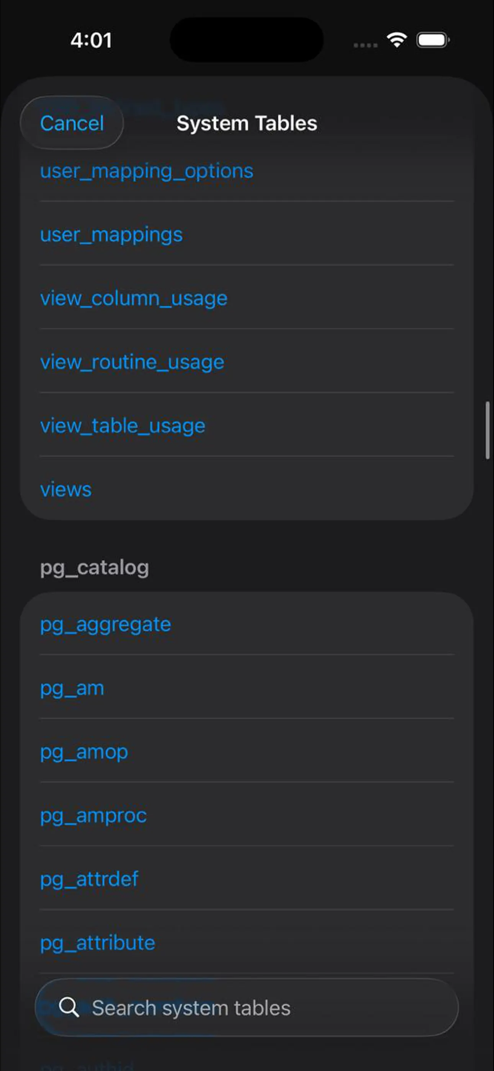494x1071 pixels.
Task: Tap the view_table_usage row
Action: (122, 425)
